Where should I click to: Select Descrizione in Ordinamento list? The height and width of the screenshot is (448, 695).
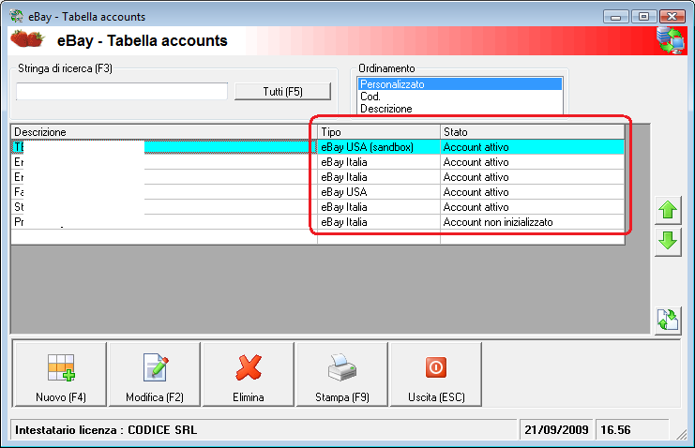(x=460, y=109)
